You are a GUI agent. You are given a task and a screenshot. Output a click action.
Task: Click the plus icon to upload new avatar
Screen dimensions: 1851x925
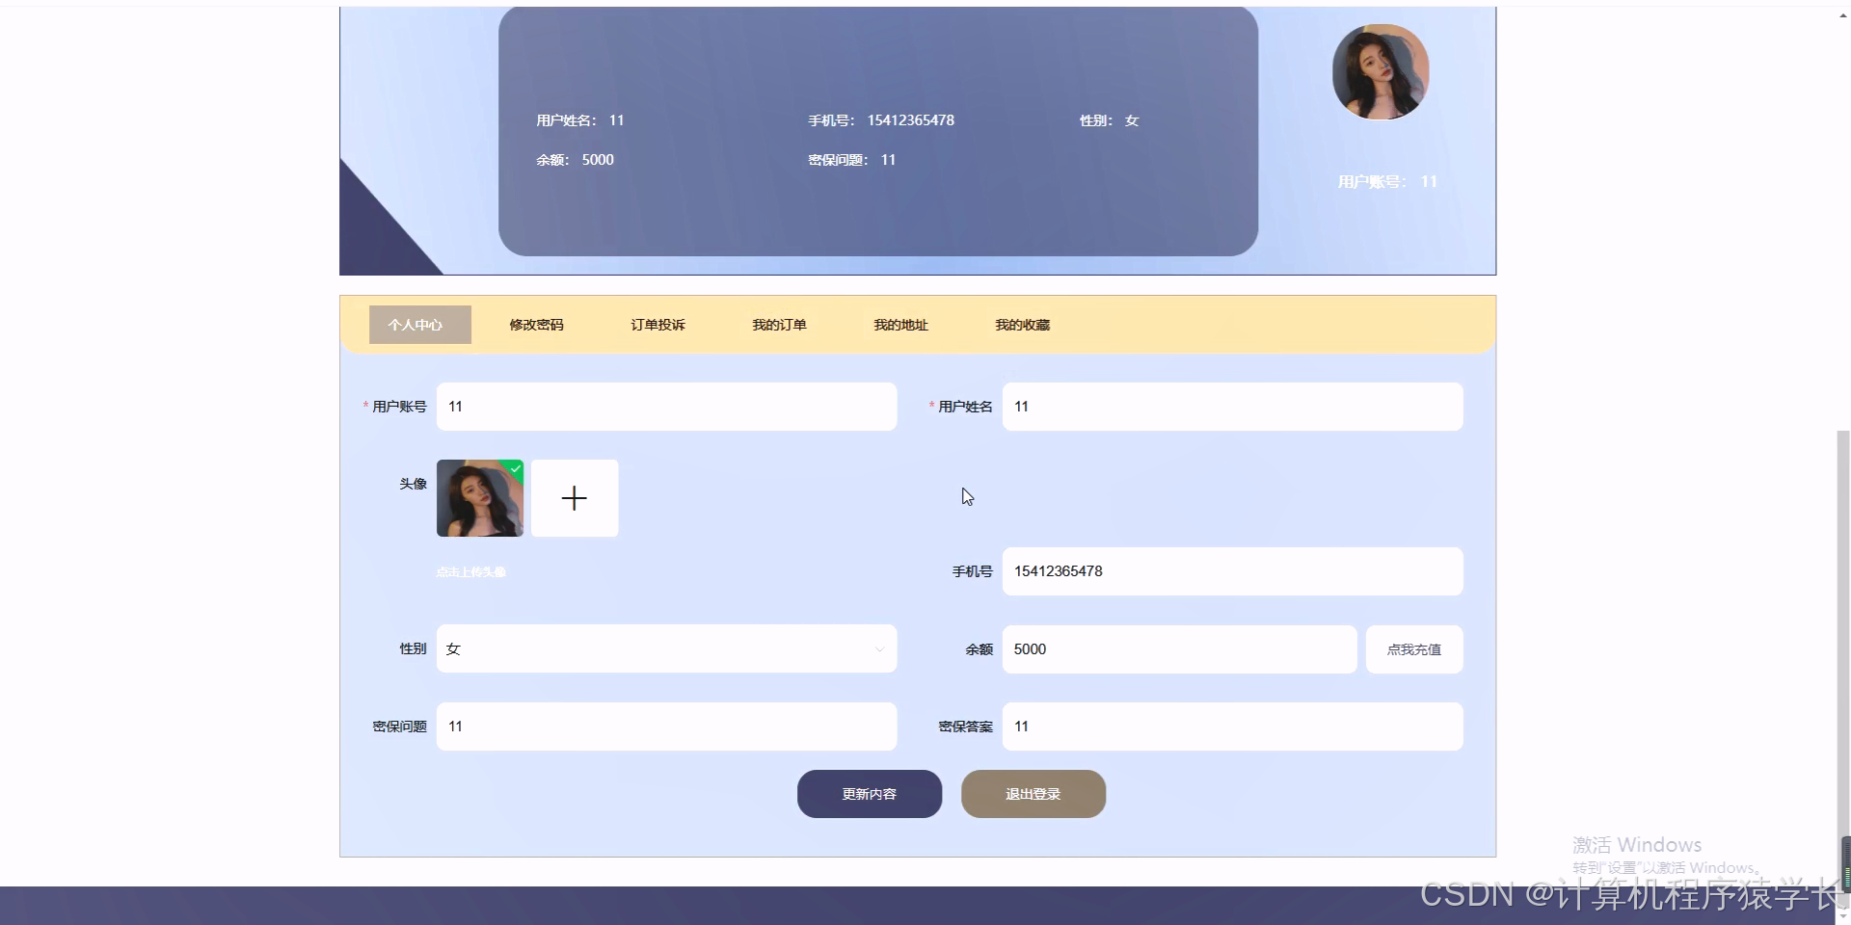pos(574,497)
